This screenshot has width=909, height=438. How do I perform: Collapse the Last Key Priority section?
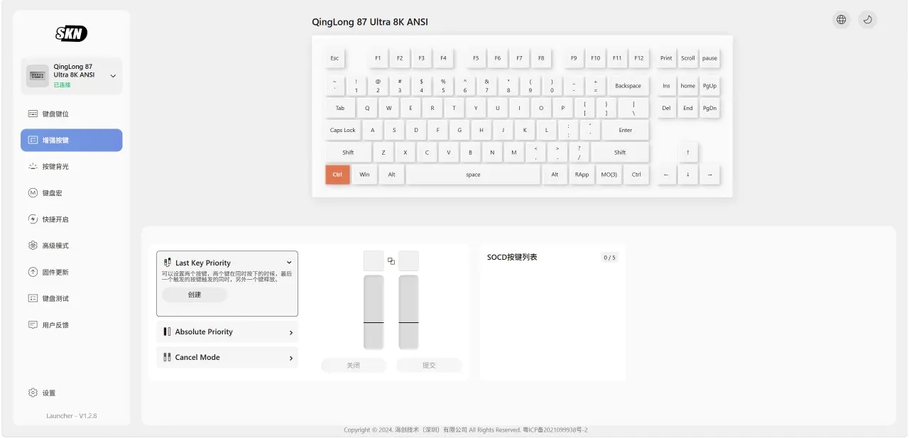tap(289, 263)
